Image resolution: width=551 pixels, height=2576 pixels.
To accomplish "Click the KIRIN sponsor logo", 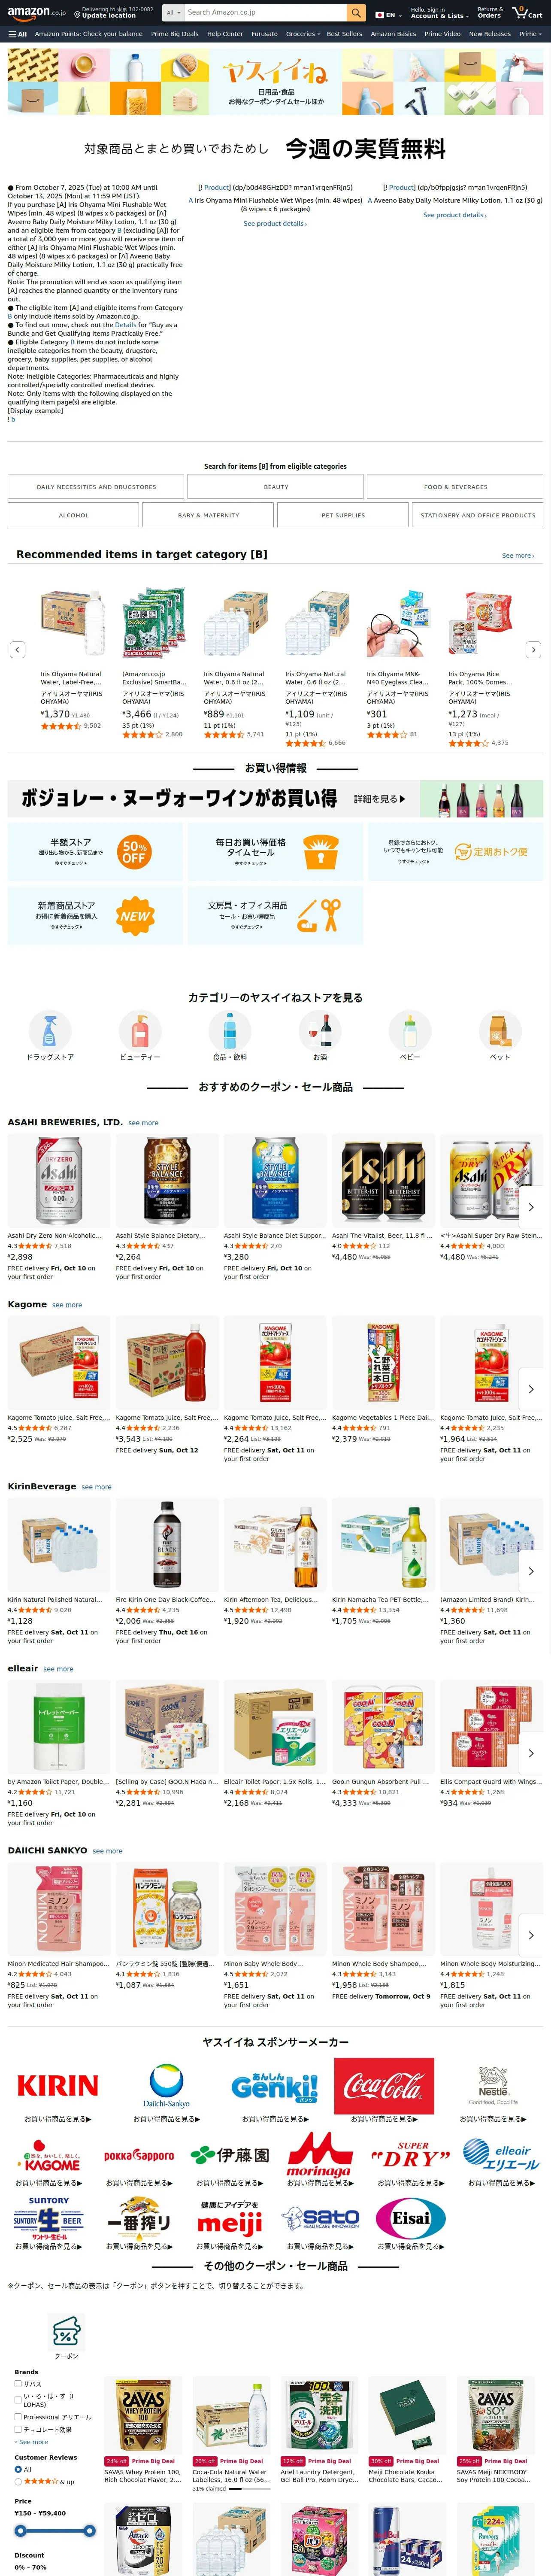I will coord(57,2086).
